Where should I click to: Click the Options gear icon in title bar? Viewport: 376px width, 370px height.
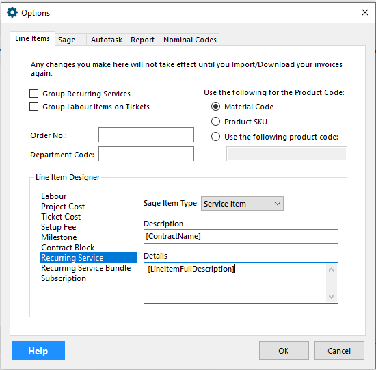click(12, 12)
